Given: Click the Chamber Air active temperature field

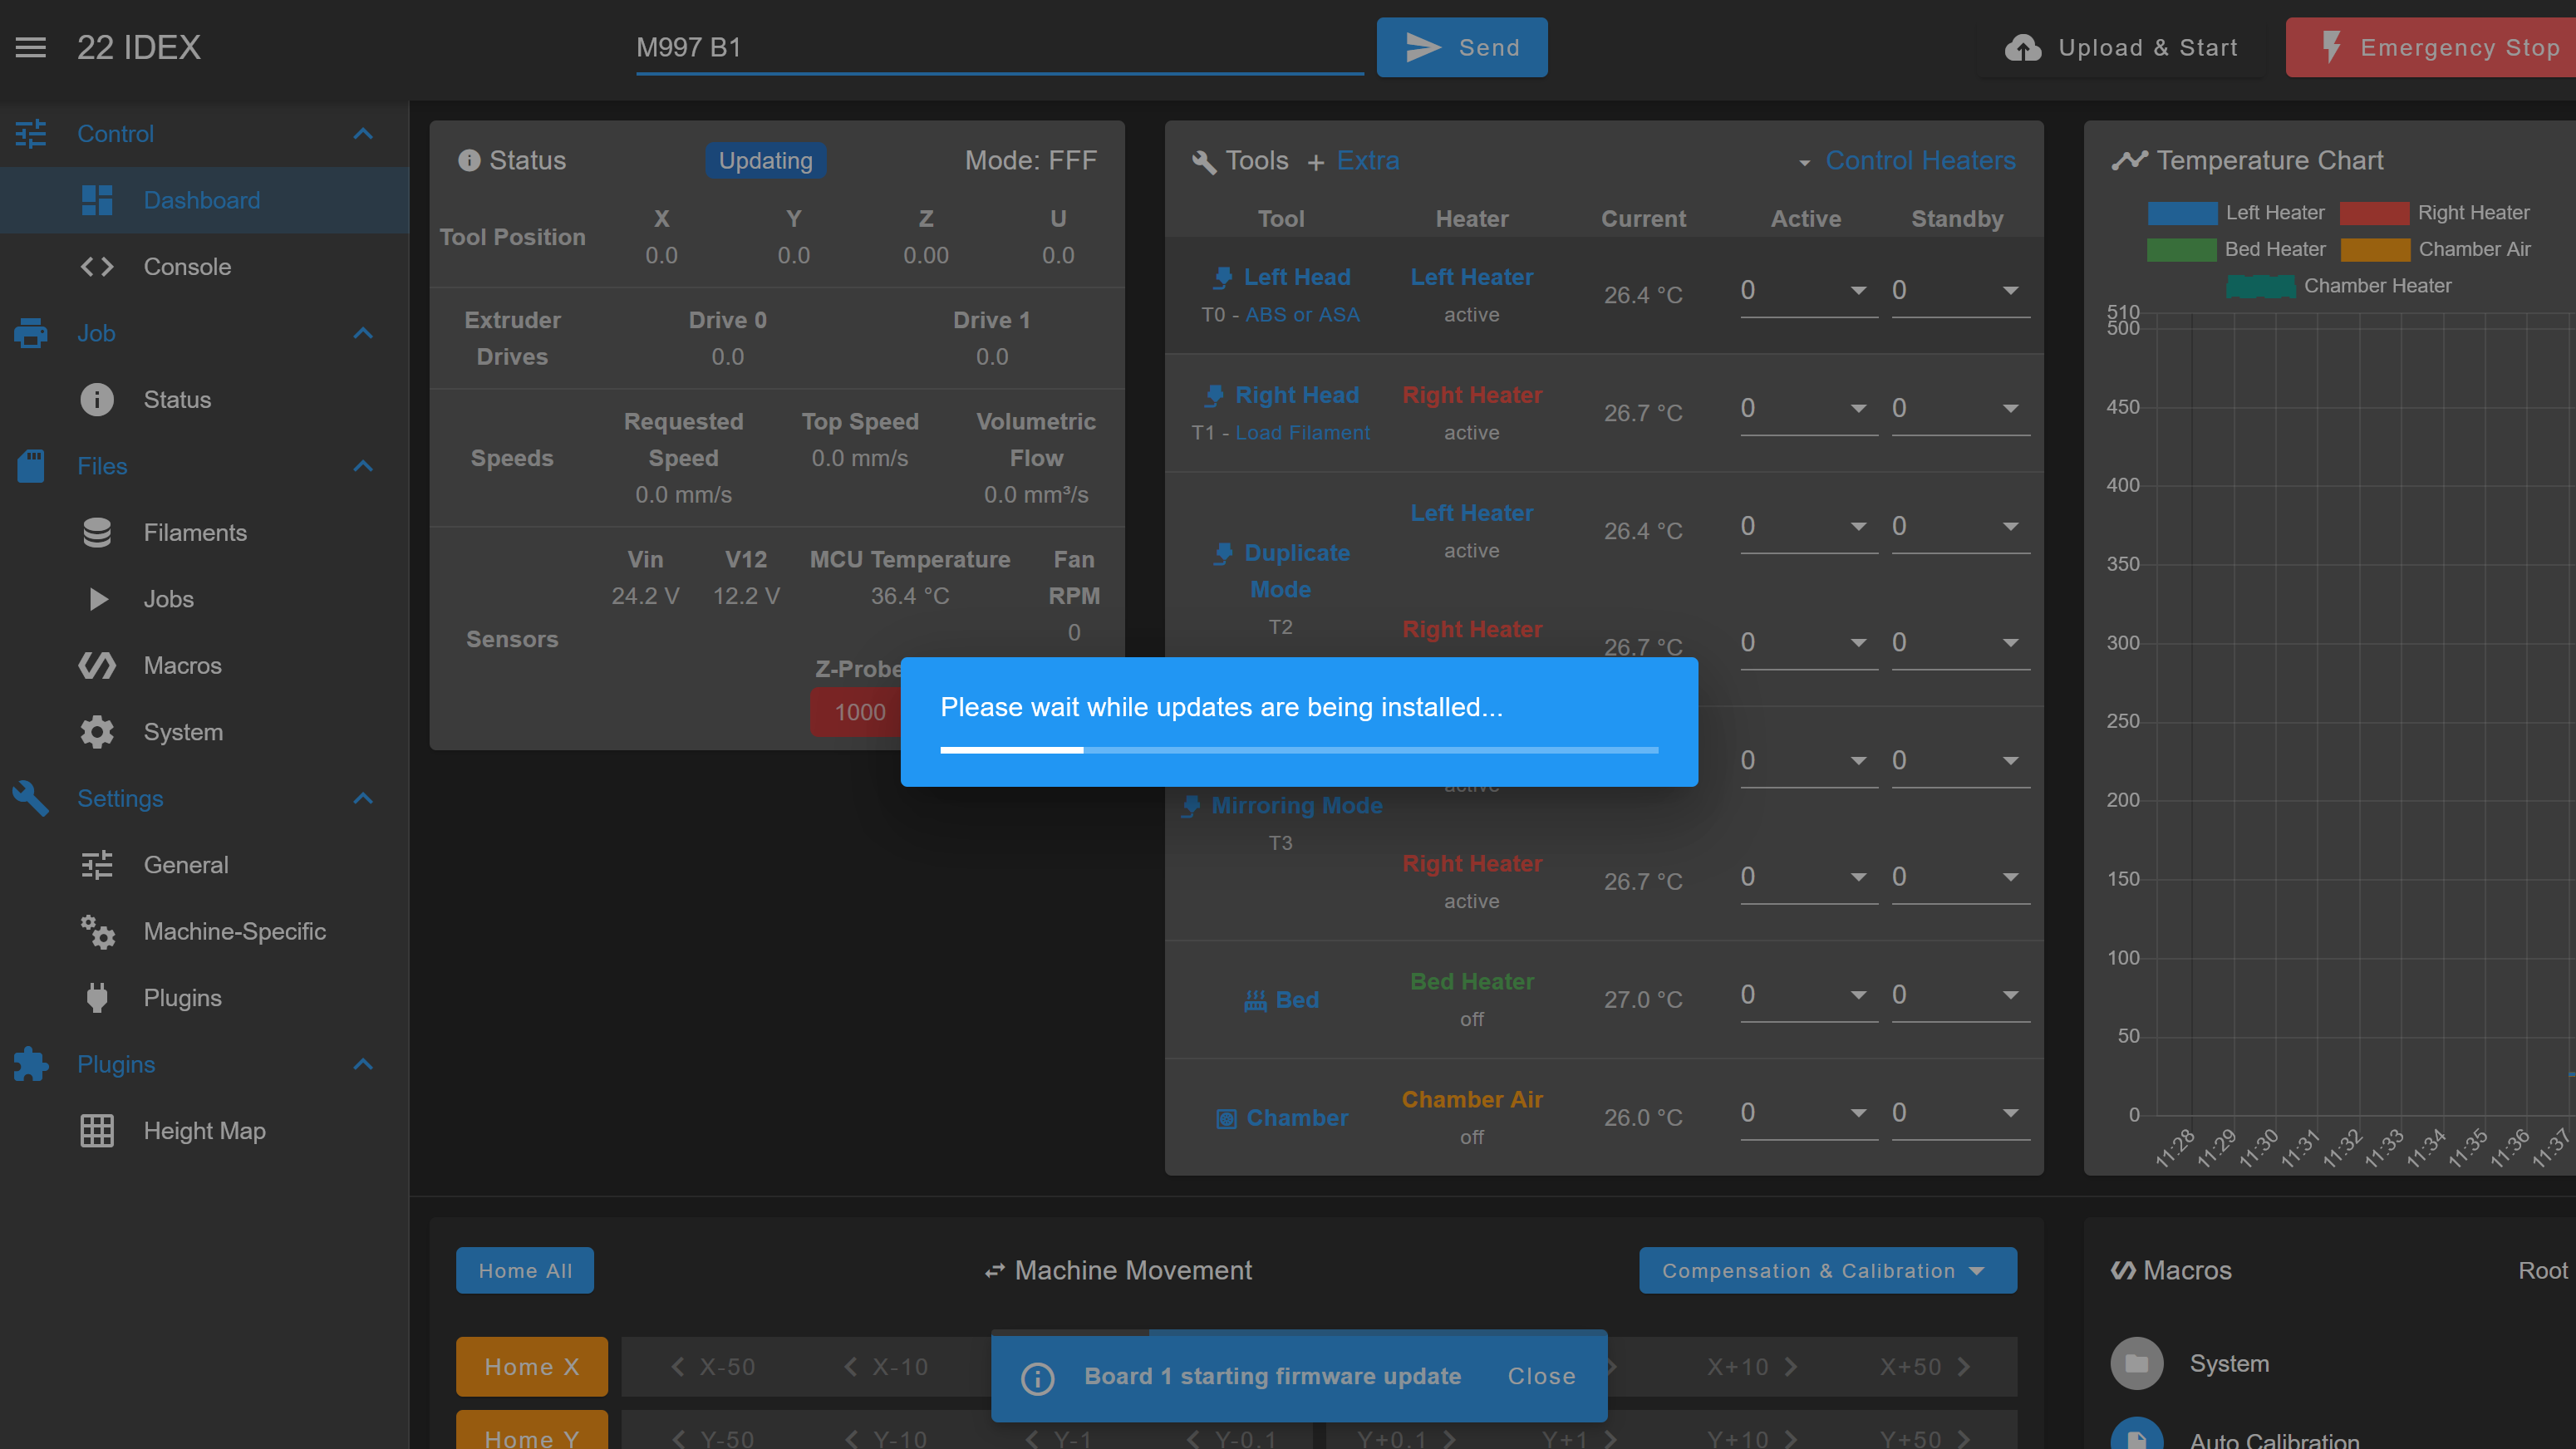Looking at the screenshot, I should (1808, 1113).
